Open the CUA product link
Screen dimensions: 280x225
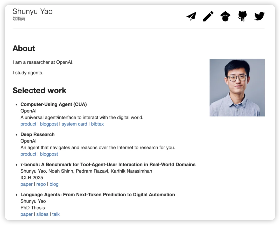point(28,124)
